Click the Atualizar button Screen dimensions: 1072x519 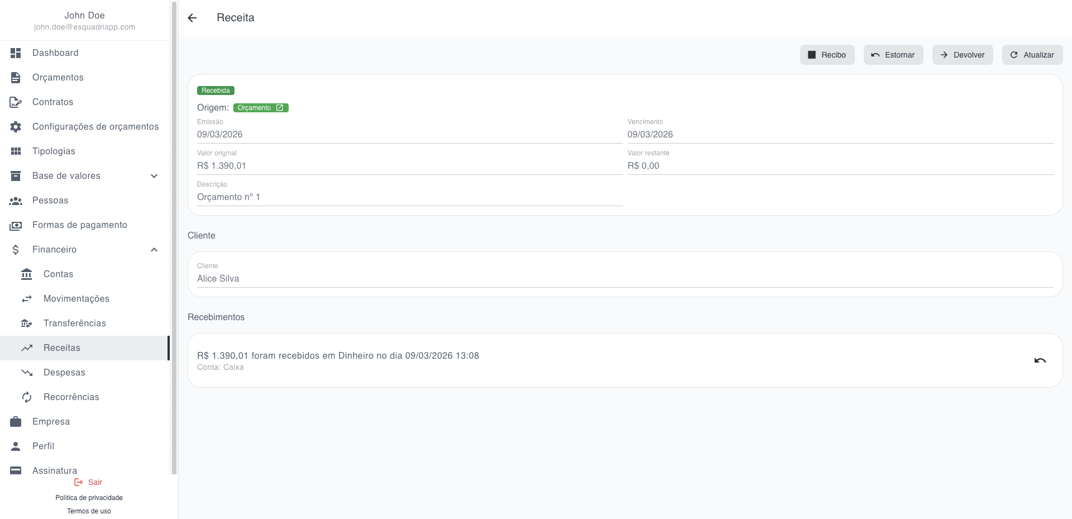pyautogui.click(x=1032, y=55)
